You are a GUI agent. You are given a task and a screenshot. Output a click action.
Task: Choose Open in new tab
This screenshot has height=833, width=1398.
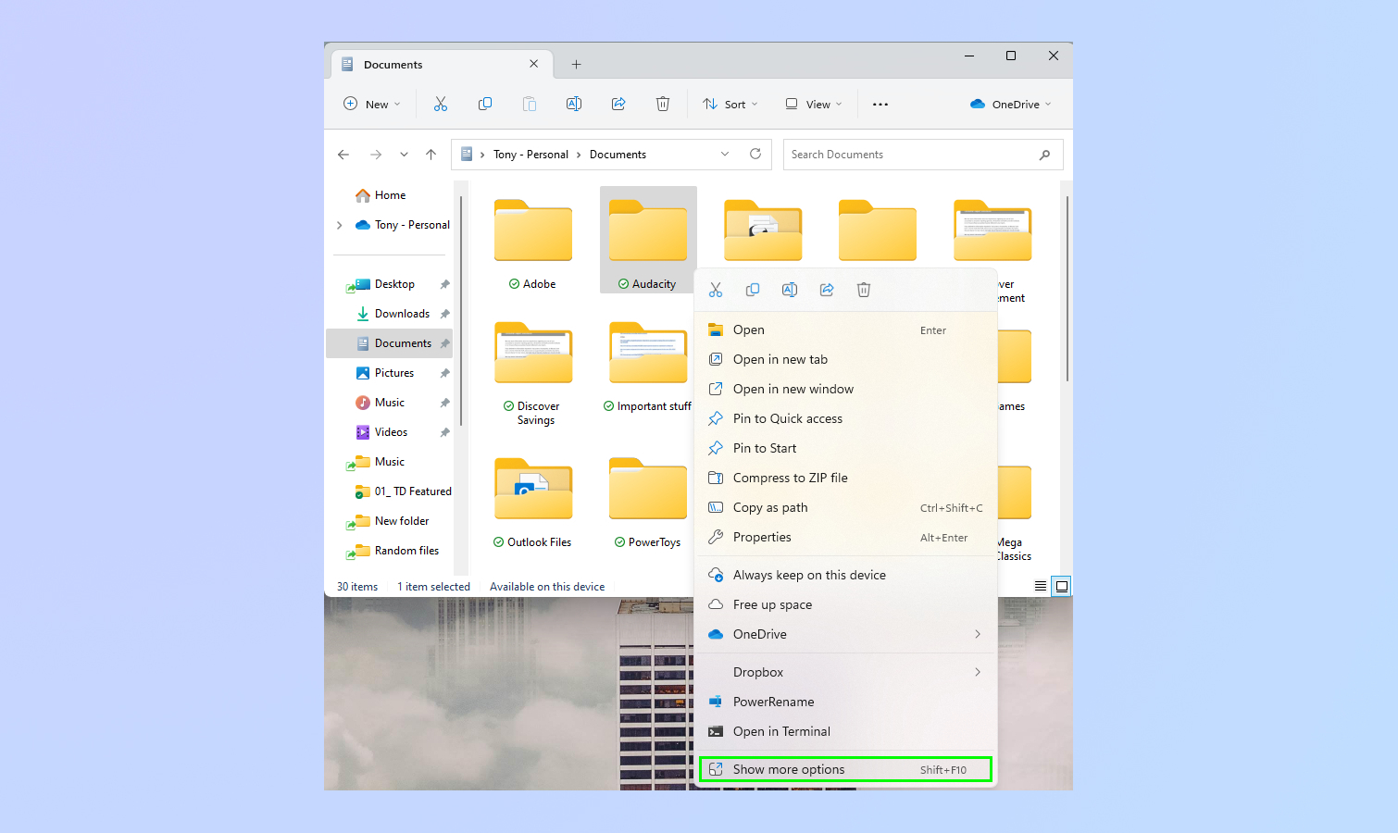click(846, 359)
